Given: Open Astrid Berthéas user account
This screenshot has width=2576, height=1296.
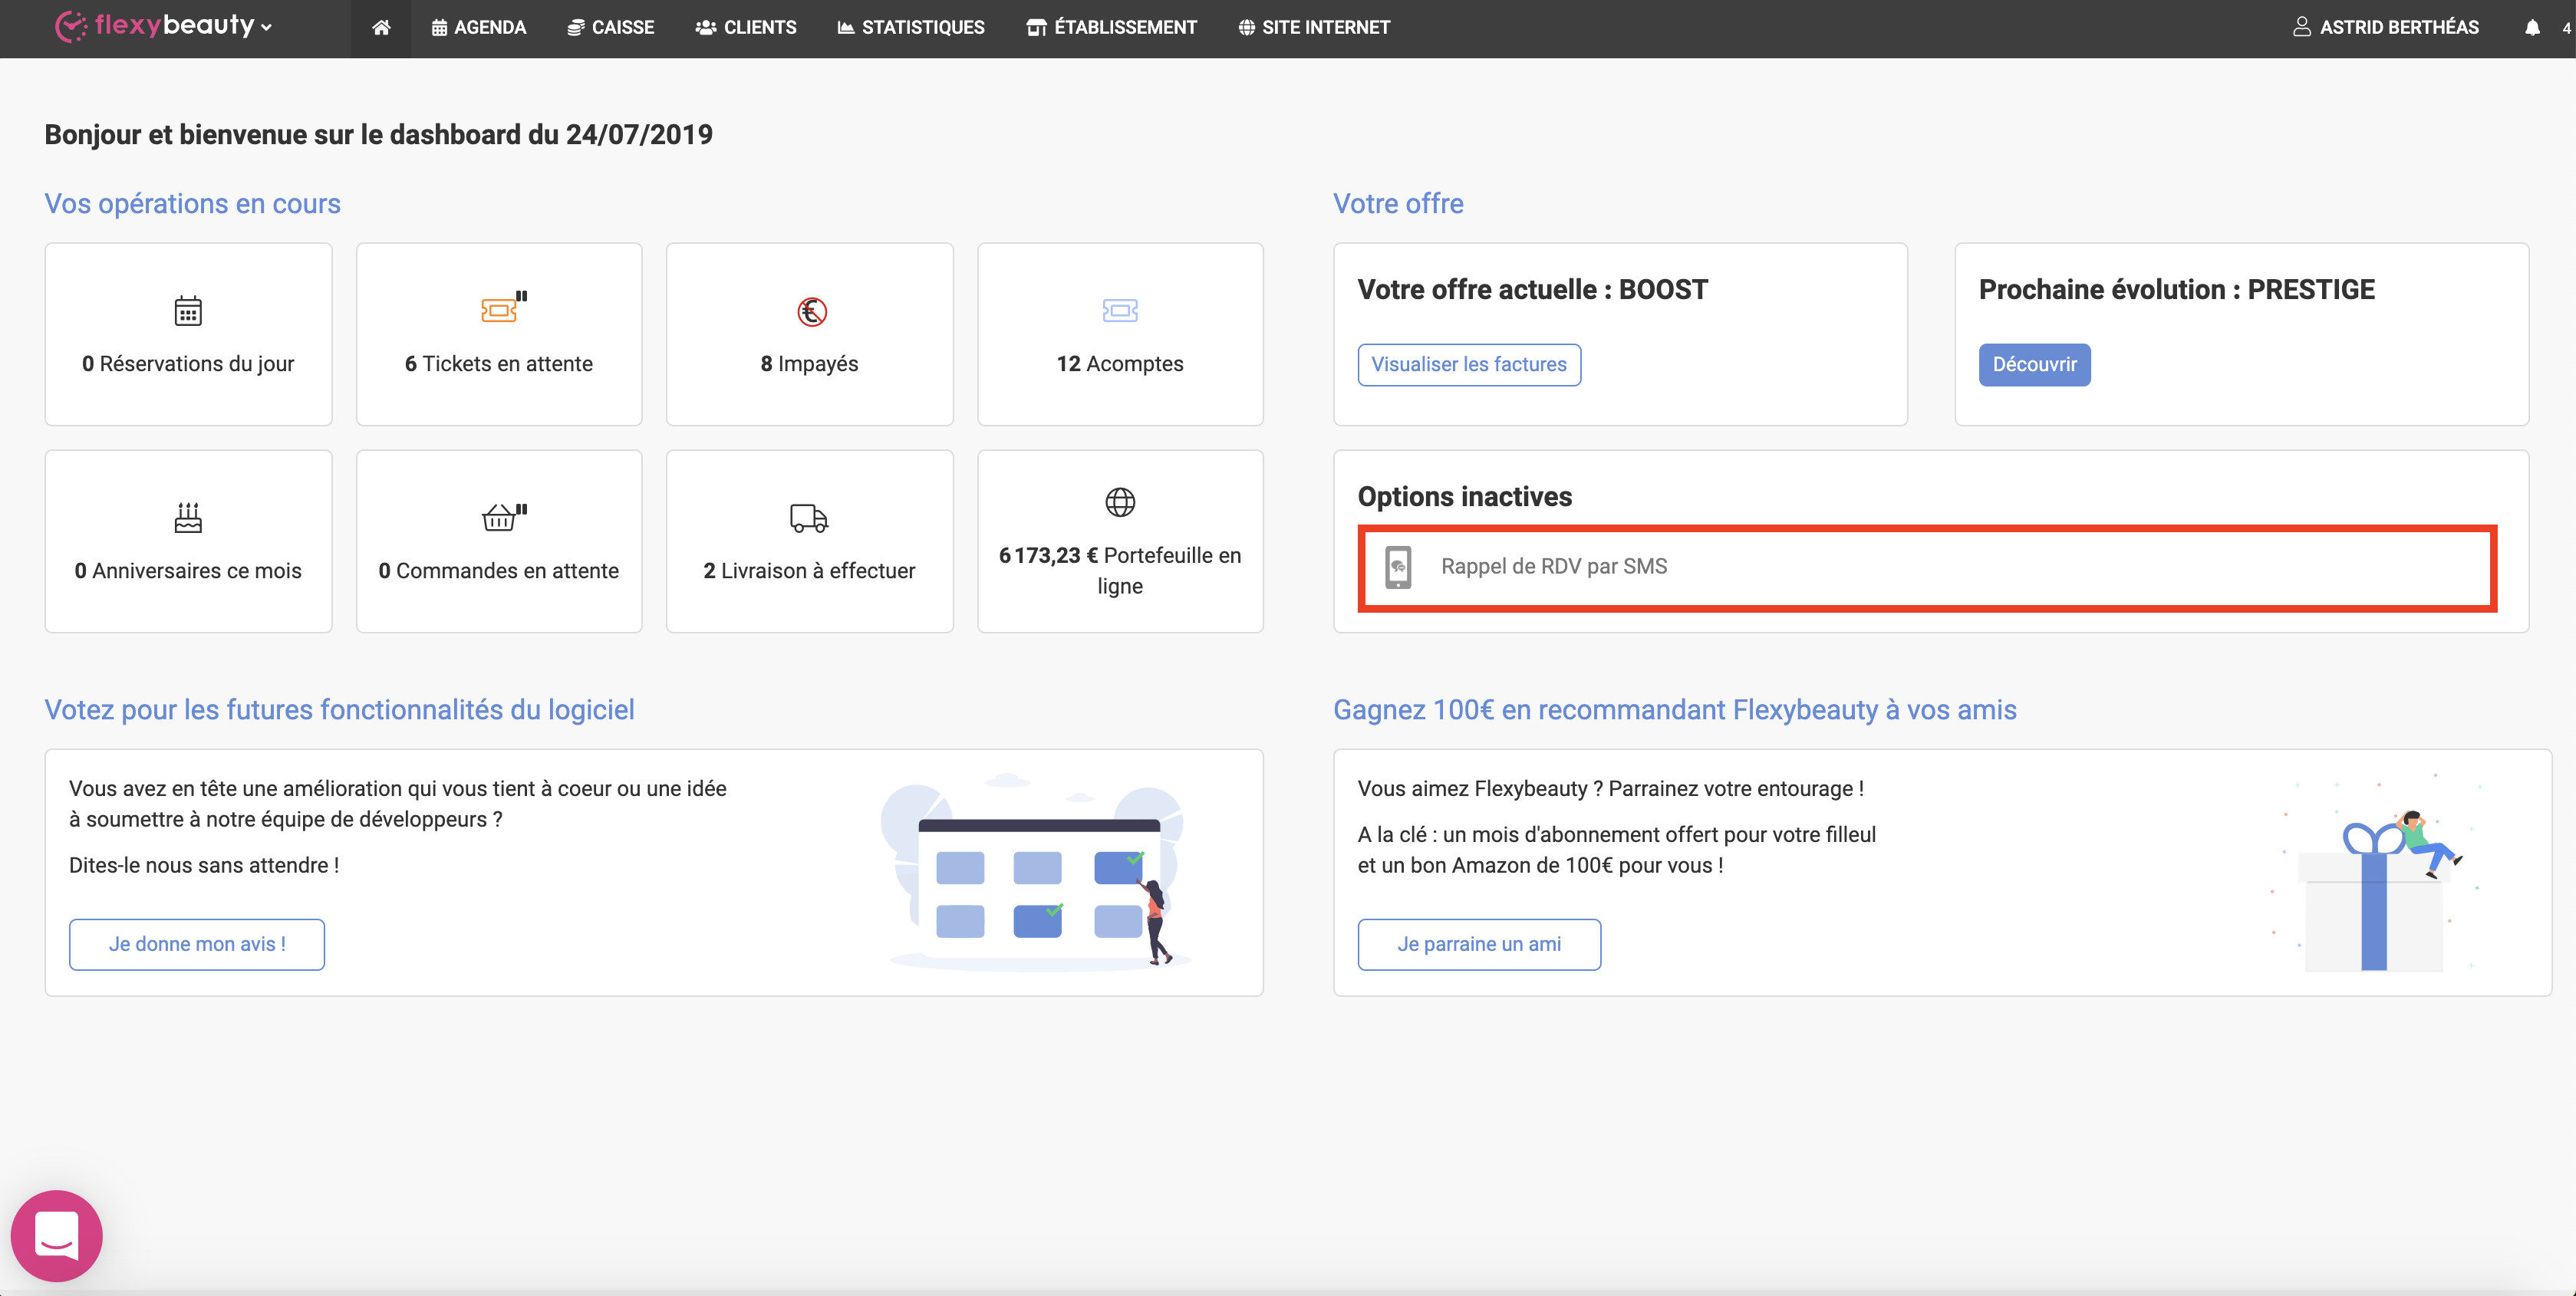Looking at the screenshot, I should point(2386,28).
